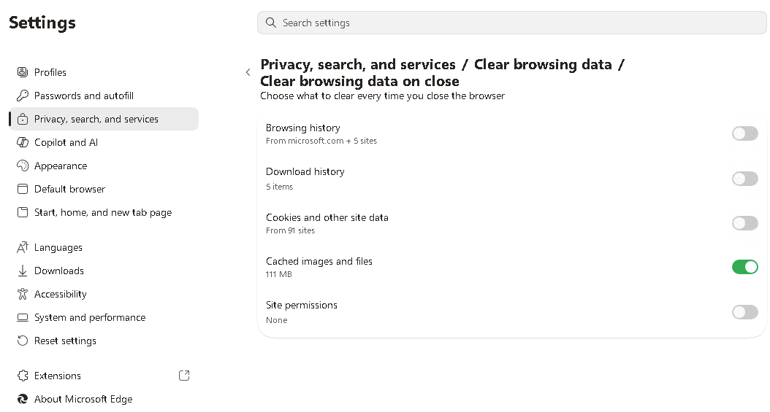Click the Profiles icon in sidebar

23,72
